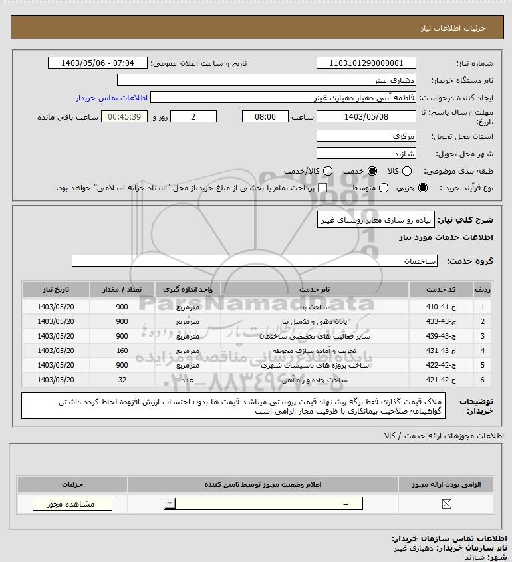
Task: Click the delivery city field شازند
Action: (x=366, y=153)
